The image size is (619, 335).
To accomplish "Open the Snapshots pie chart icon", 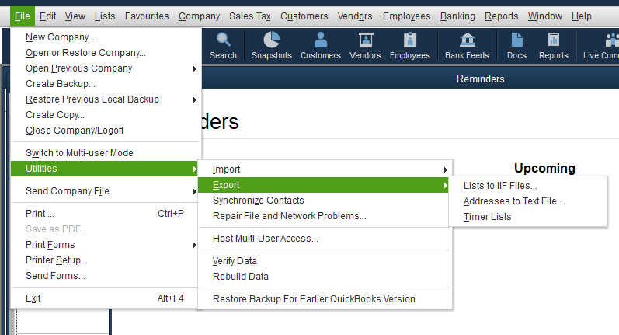I will point(272,40).
